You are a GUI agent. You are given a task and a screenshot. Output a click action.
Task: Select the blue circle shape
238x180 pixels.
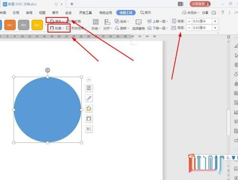[48, 110]
